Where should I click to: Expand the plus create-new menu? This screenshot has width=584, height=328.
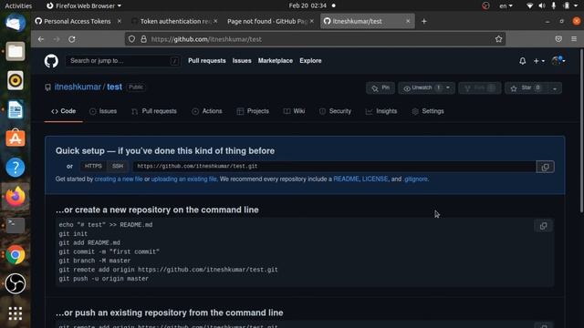(x=538, y=61)
